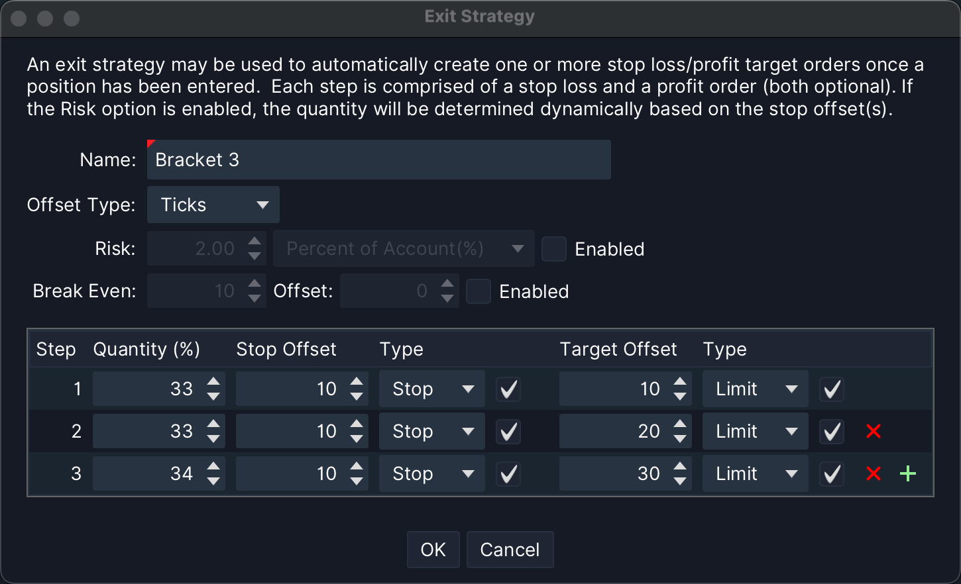The height and width of the screenshot is (584, 961).
Task: Expand step 3 Limit type dropdown
Action: [755, 474]
